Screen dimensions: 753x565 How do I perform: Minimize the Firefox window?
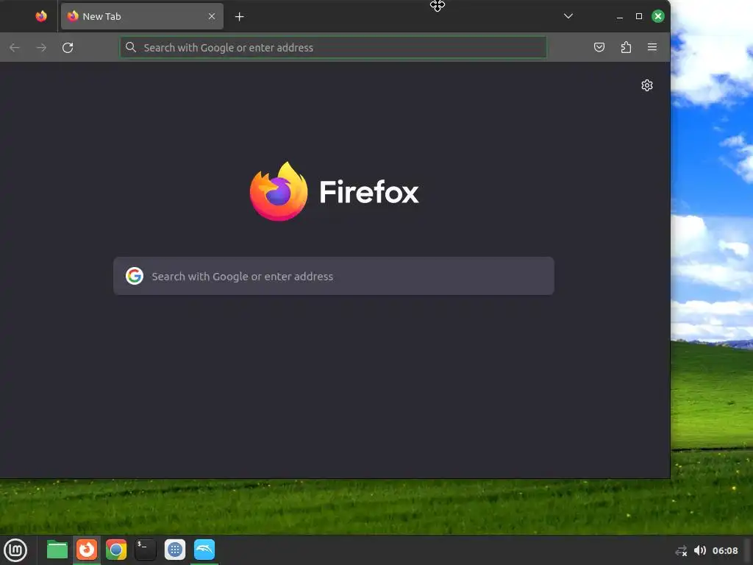(x=619, y=17)
